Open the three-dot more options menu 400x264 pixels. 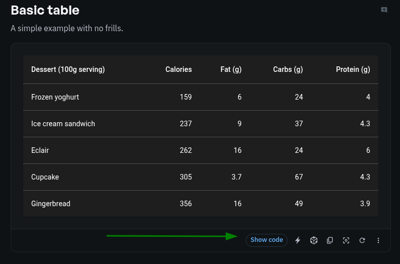pos(378,240)
